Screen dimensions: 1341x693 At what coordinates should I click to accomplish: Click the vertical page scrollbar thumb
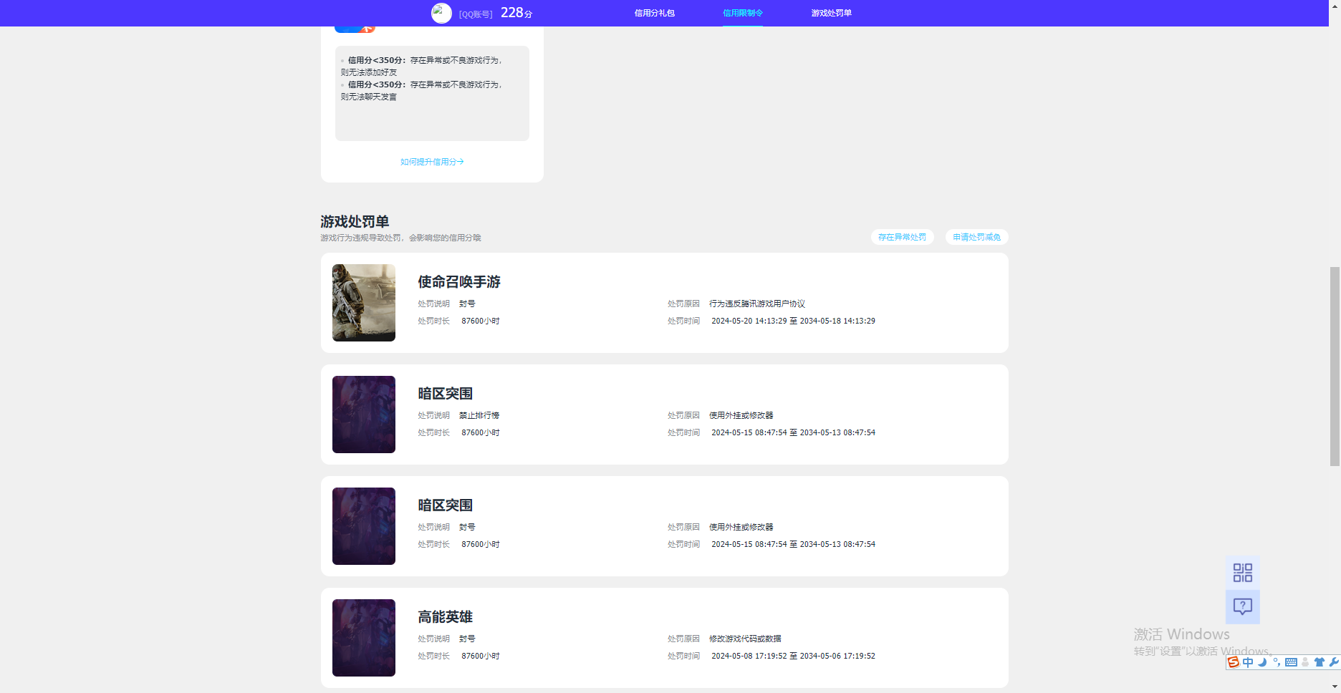pos(1335,367)
